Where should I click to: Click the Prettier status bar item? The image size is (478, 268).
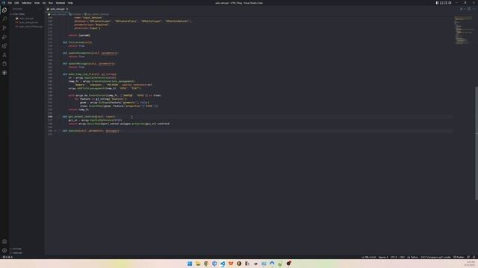click(459, 257)
